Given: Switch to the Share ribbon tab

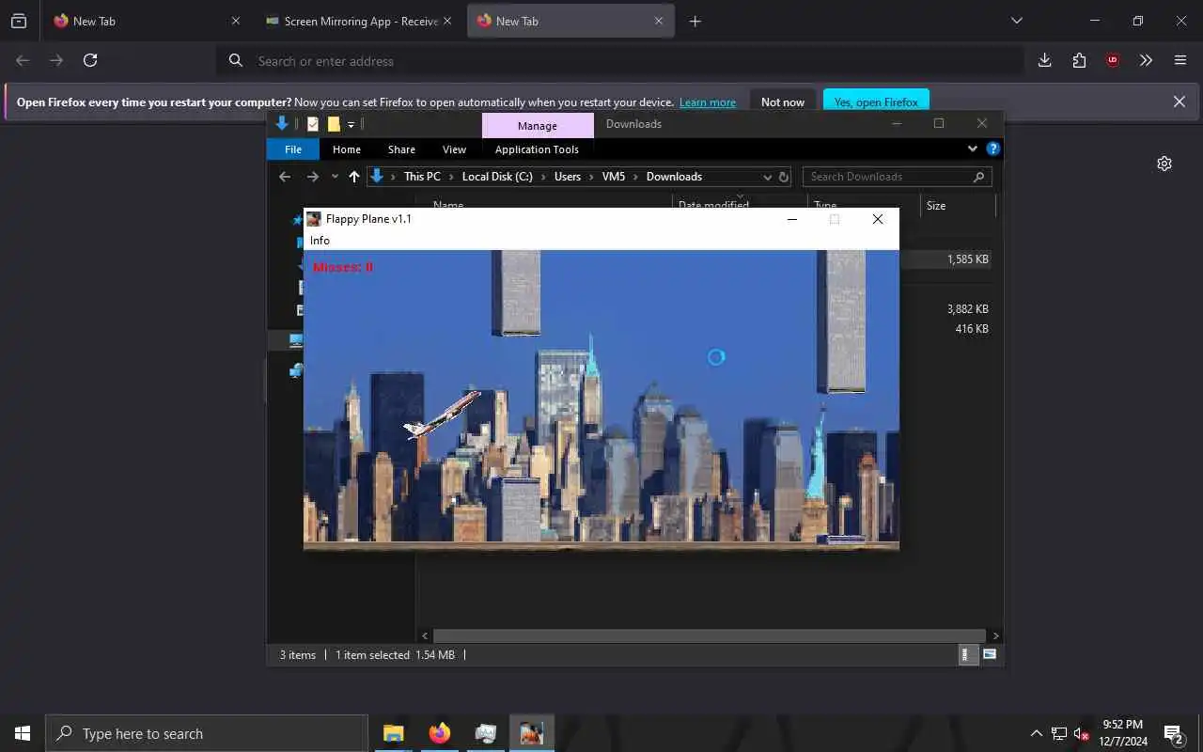Looking at the screenshot, I should click(401, 149).
